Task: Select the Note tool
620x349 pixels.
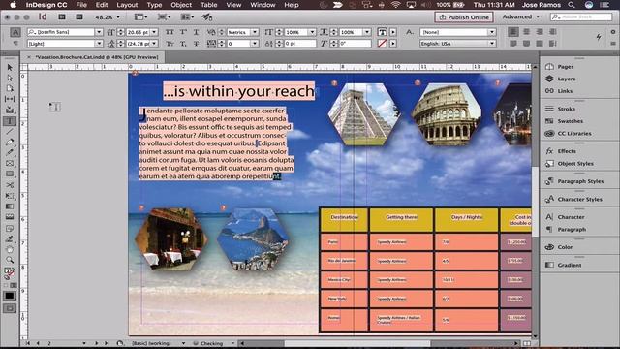Action: [10, 228]
